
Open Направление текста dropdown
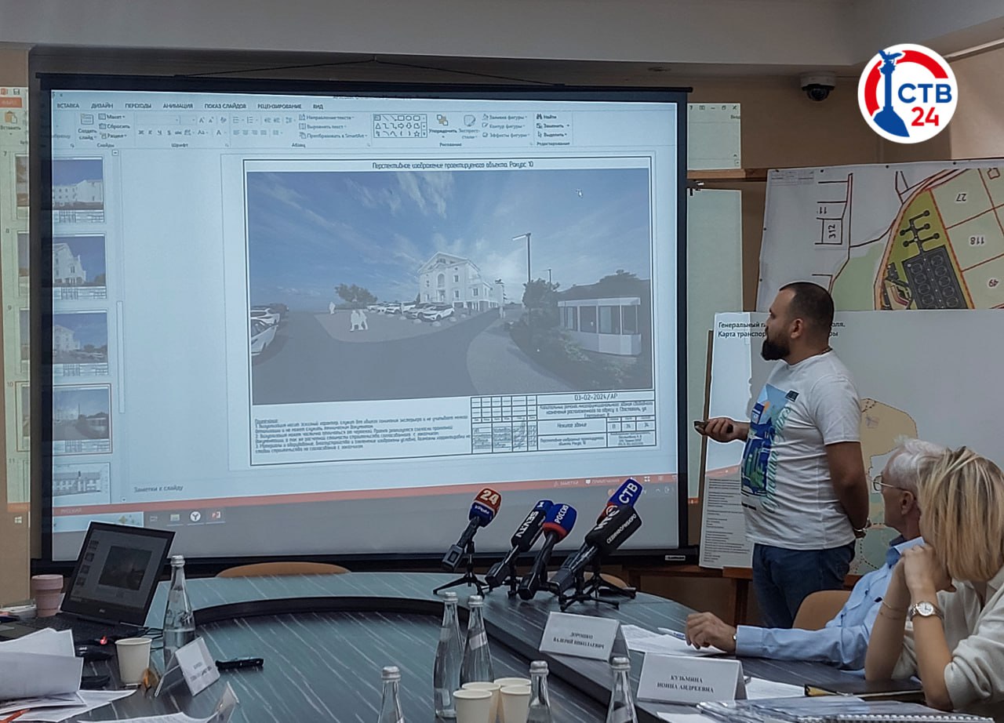pyautogui.click(x=326, y=118)
